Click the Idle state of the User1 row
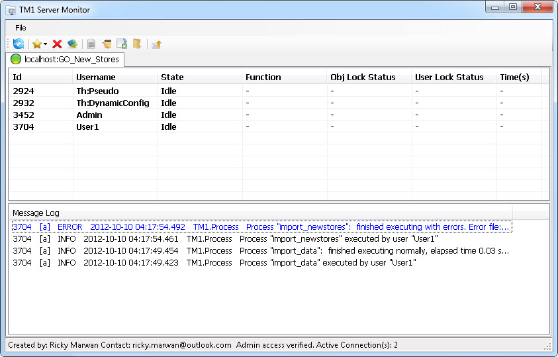Screen dimensions: 558x357 169,127
